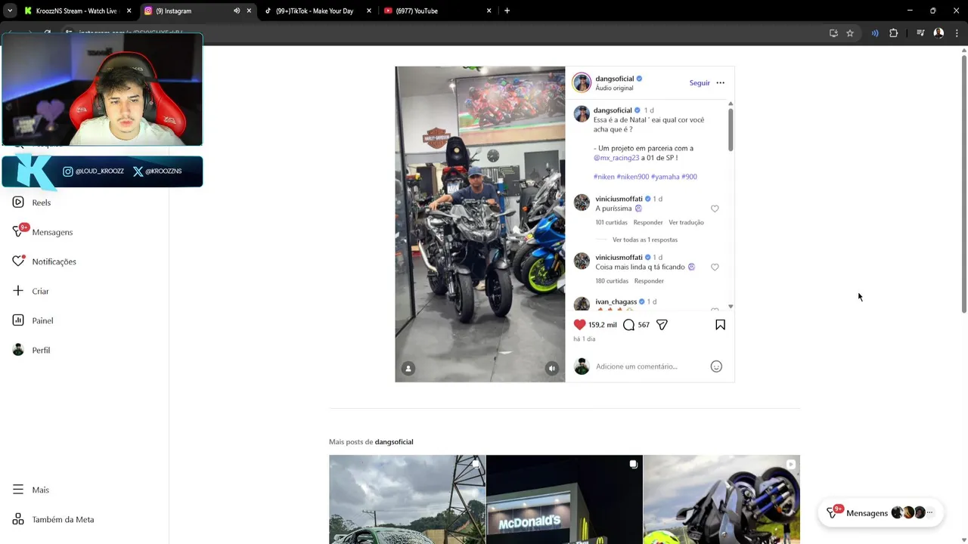
Task: Open media controls in toolbar
Action: 920,33
